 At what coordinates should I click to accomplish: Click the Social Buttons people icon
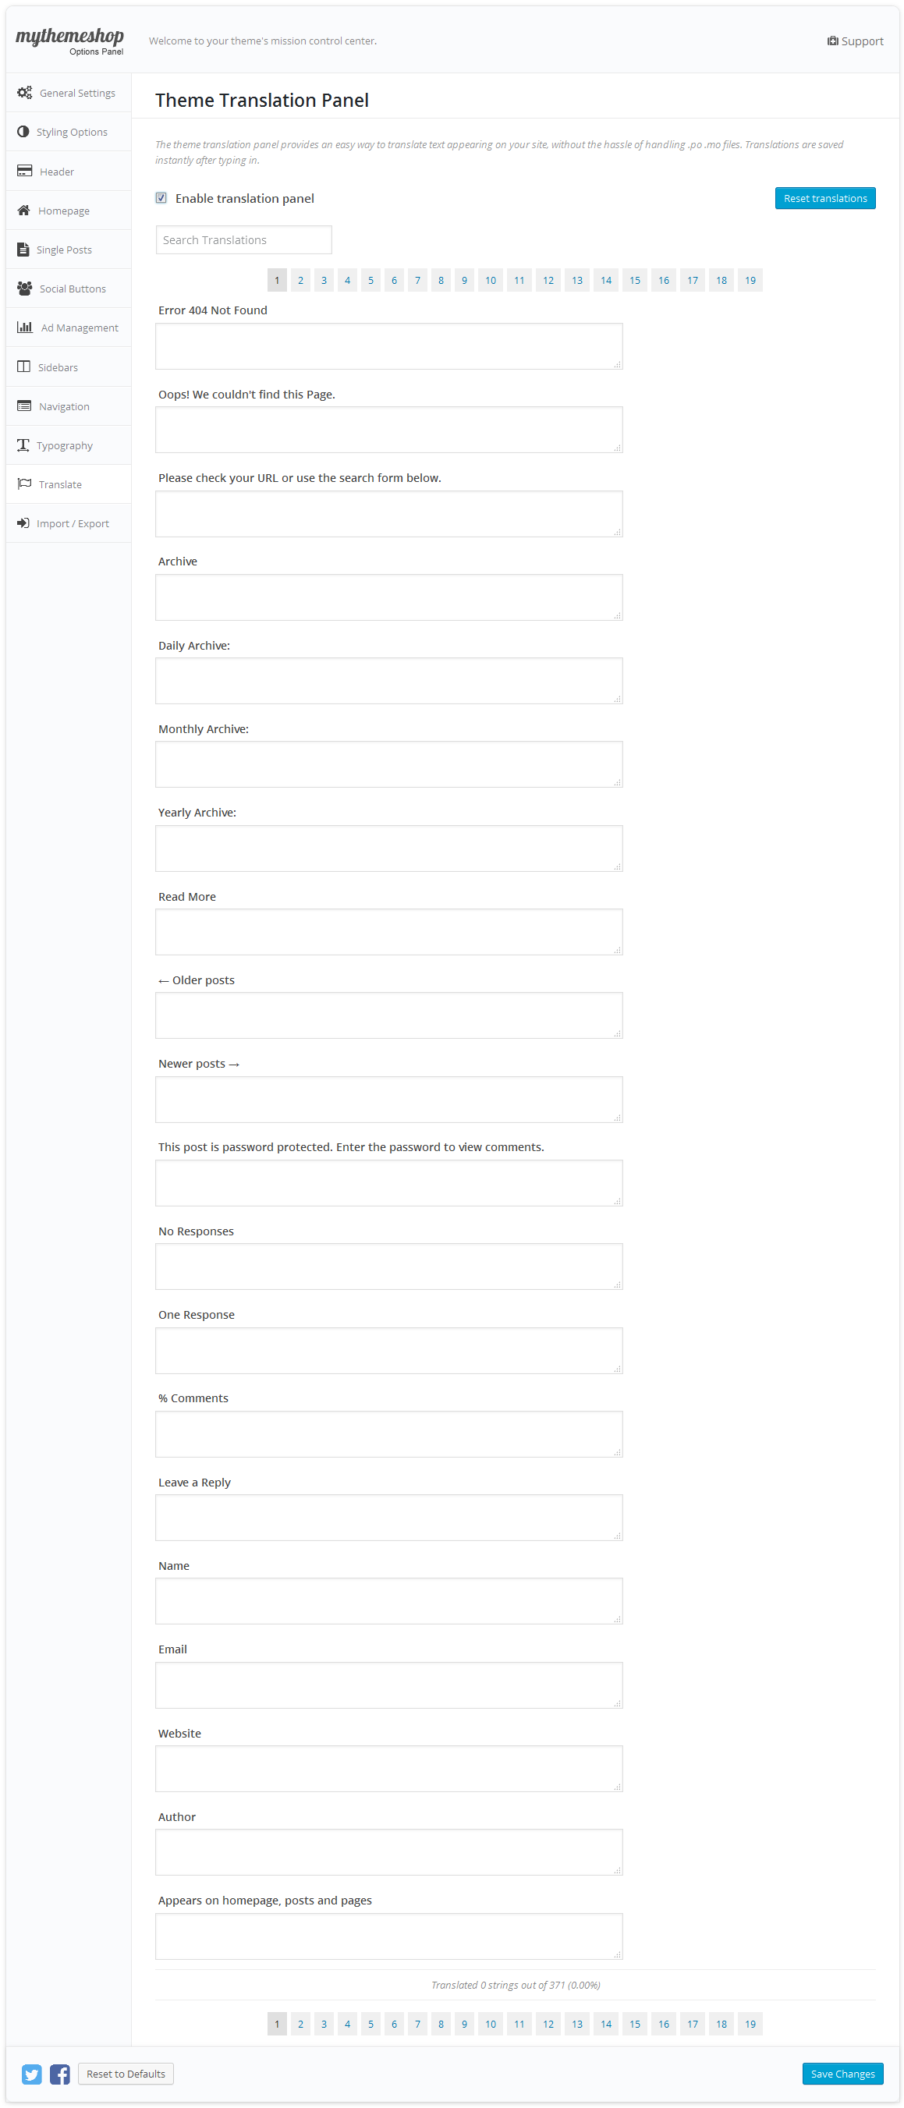coord(24,289)
